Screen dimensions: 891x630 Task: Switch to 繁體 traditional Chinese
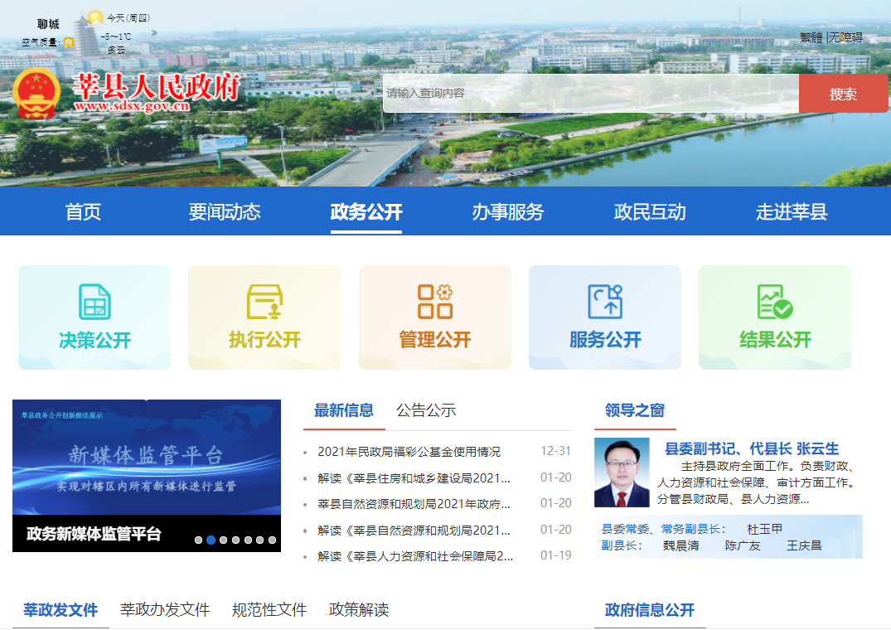point(811,37)
